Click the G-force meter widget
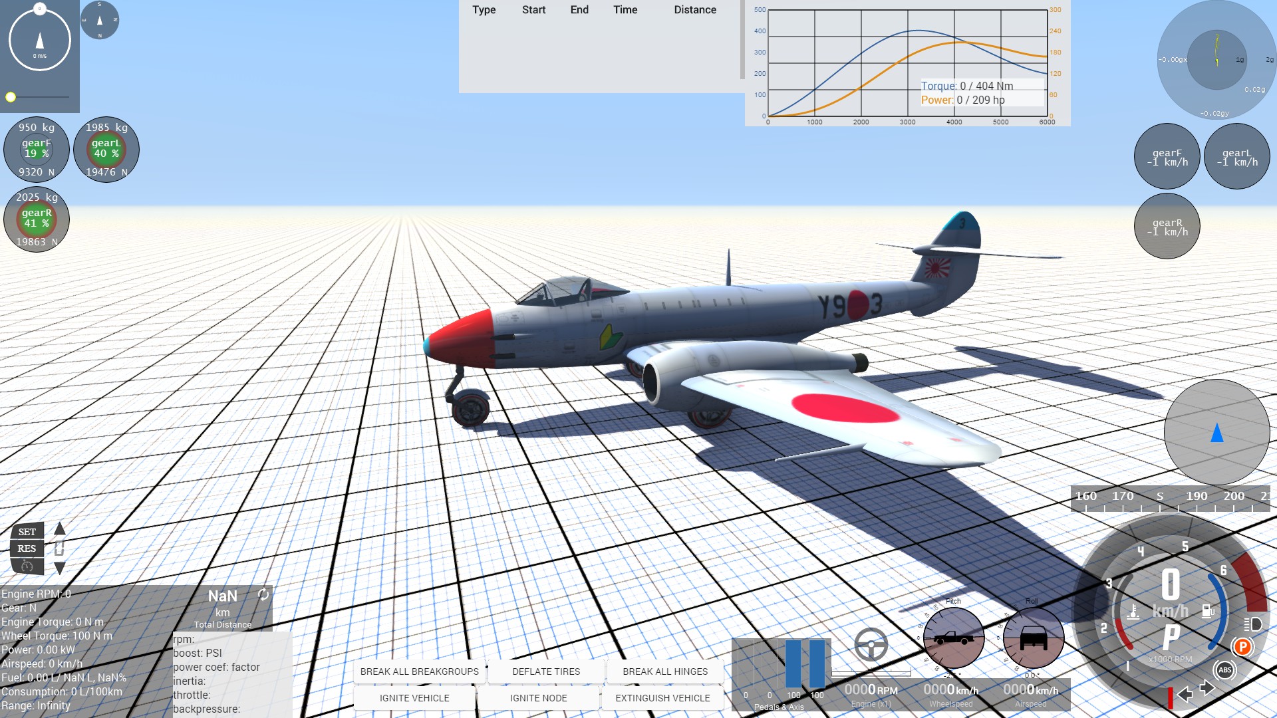1277x718 pixels. pos(1216,60)
